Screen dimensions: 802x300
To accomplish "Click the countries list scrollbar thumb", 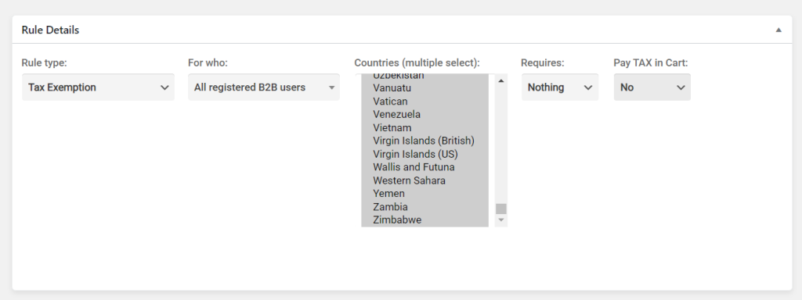I will pos(501,209).
